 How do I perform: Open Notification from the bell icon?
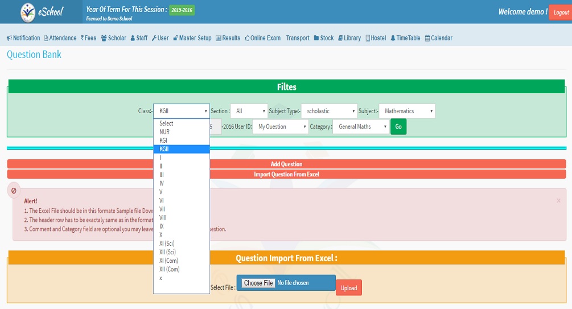pyautogui.click(x=9, y=38)
